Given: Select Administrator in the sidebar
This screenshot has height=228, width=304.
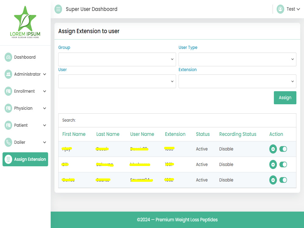Looking at the screenshot, I should pos(27,74).
